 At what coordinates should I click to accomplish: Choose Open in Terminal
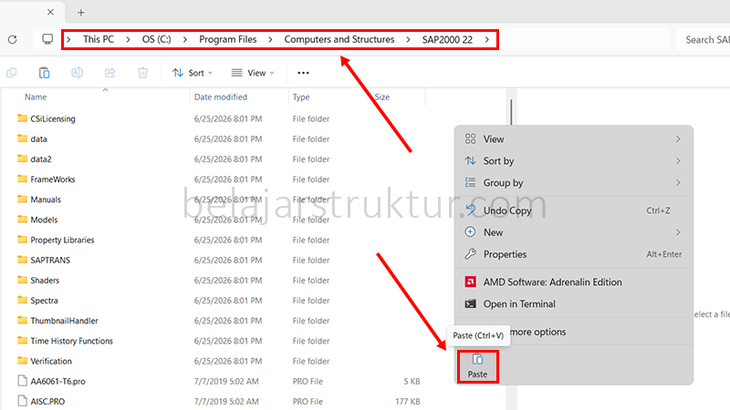[574, 303]
